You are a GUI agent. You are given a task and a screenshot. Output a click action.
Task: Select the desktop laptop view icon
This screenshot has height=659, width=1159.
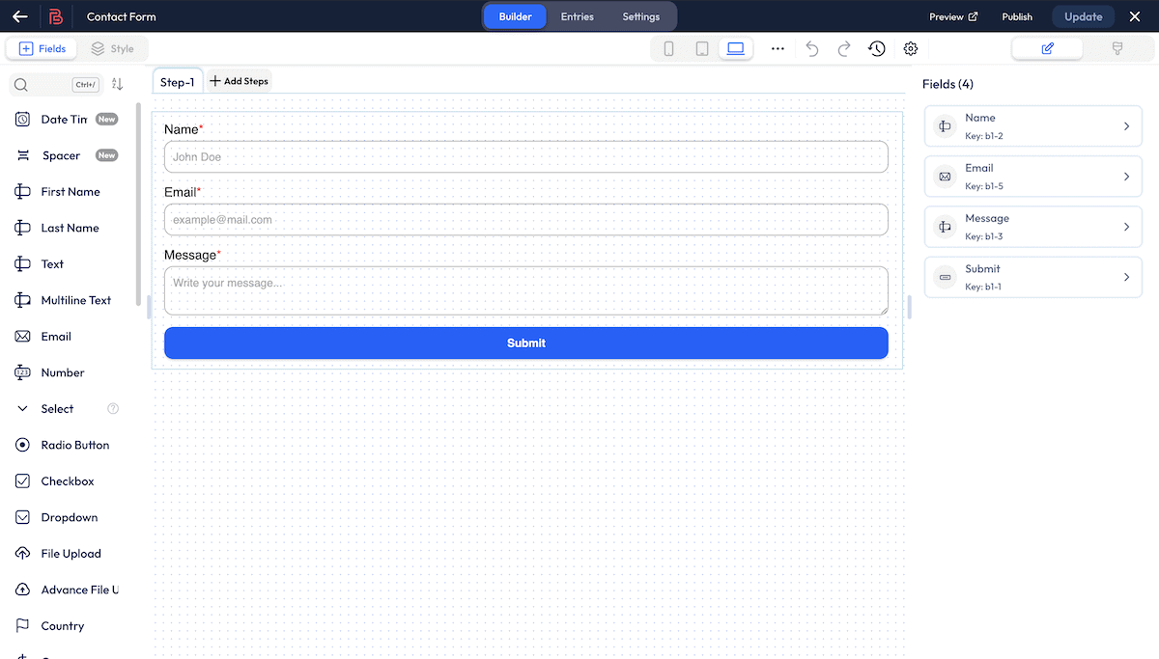[x=736, y=49]
